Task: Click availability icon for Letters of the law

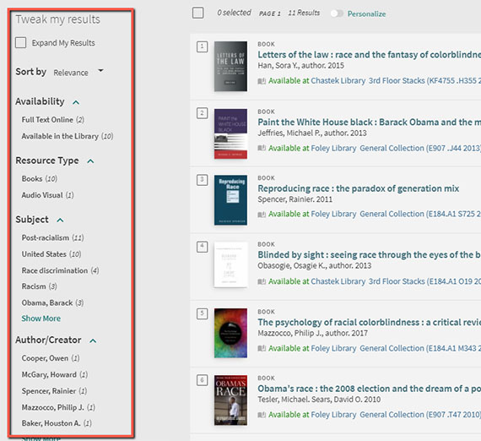Action: pos(262,81)
